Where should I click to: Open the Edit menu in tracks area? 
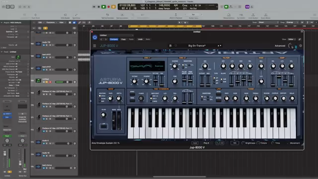tap(41, 22)
